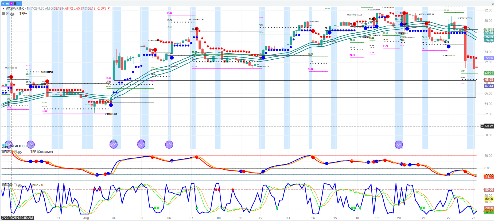The width and height of the screenshot is (494, 221).
Task: Hide the TRP+ indicator with eye icon
Action: click(12, 14)
